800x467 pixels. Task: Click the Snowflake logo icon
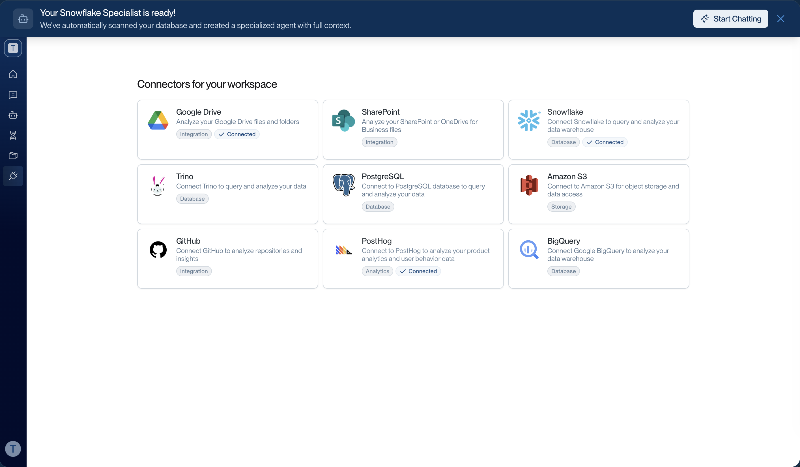(x=528, y=120)
